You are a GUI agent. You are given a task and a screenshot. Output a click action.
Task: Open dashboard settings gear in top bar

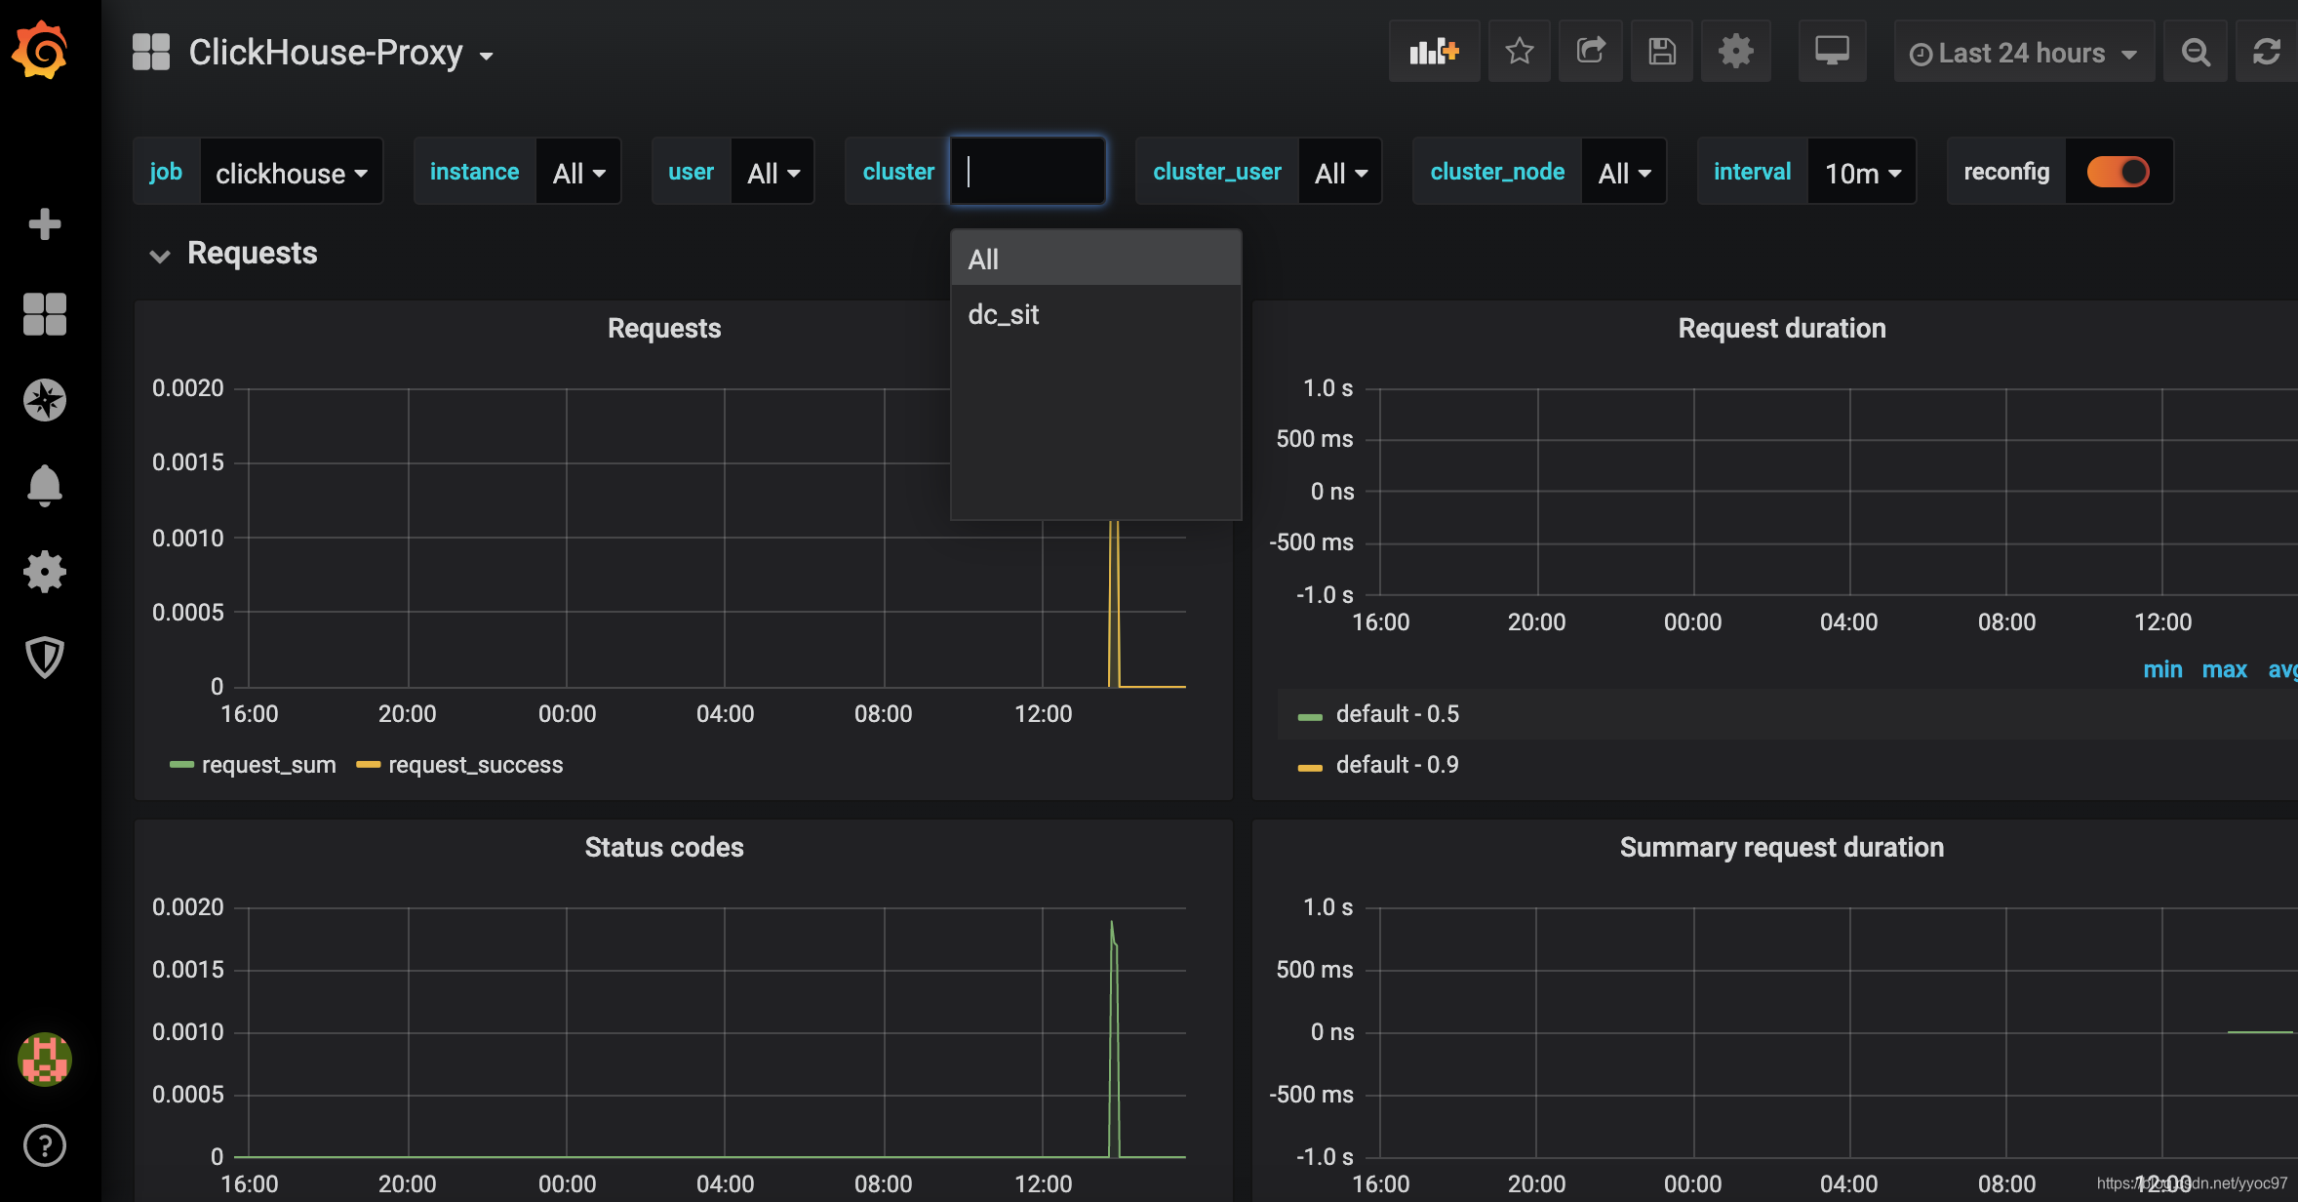click(x=1735, y=51)
